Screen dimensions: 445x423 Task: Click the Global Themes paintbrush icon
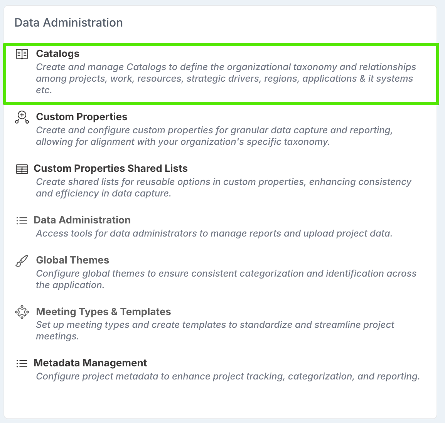[22, 261]
